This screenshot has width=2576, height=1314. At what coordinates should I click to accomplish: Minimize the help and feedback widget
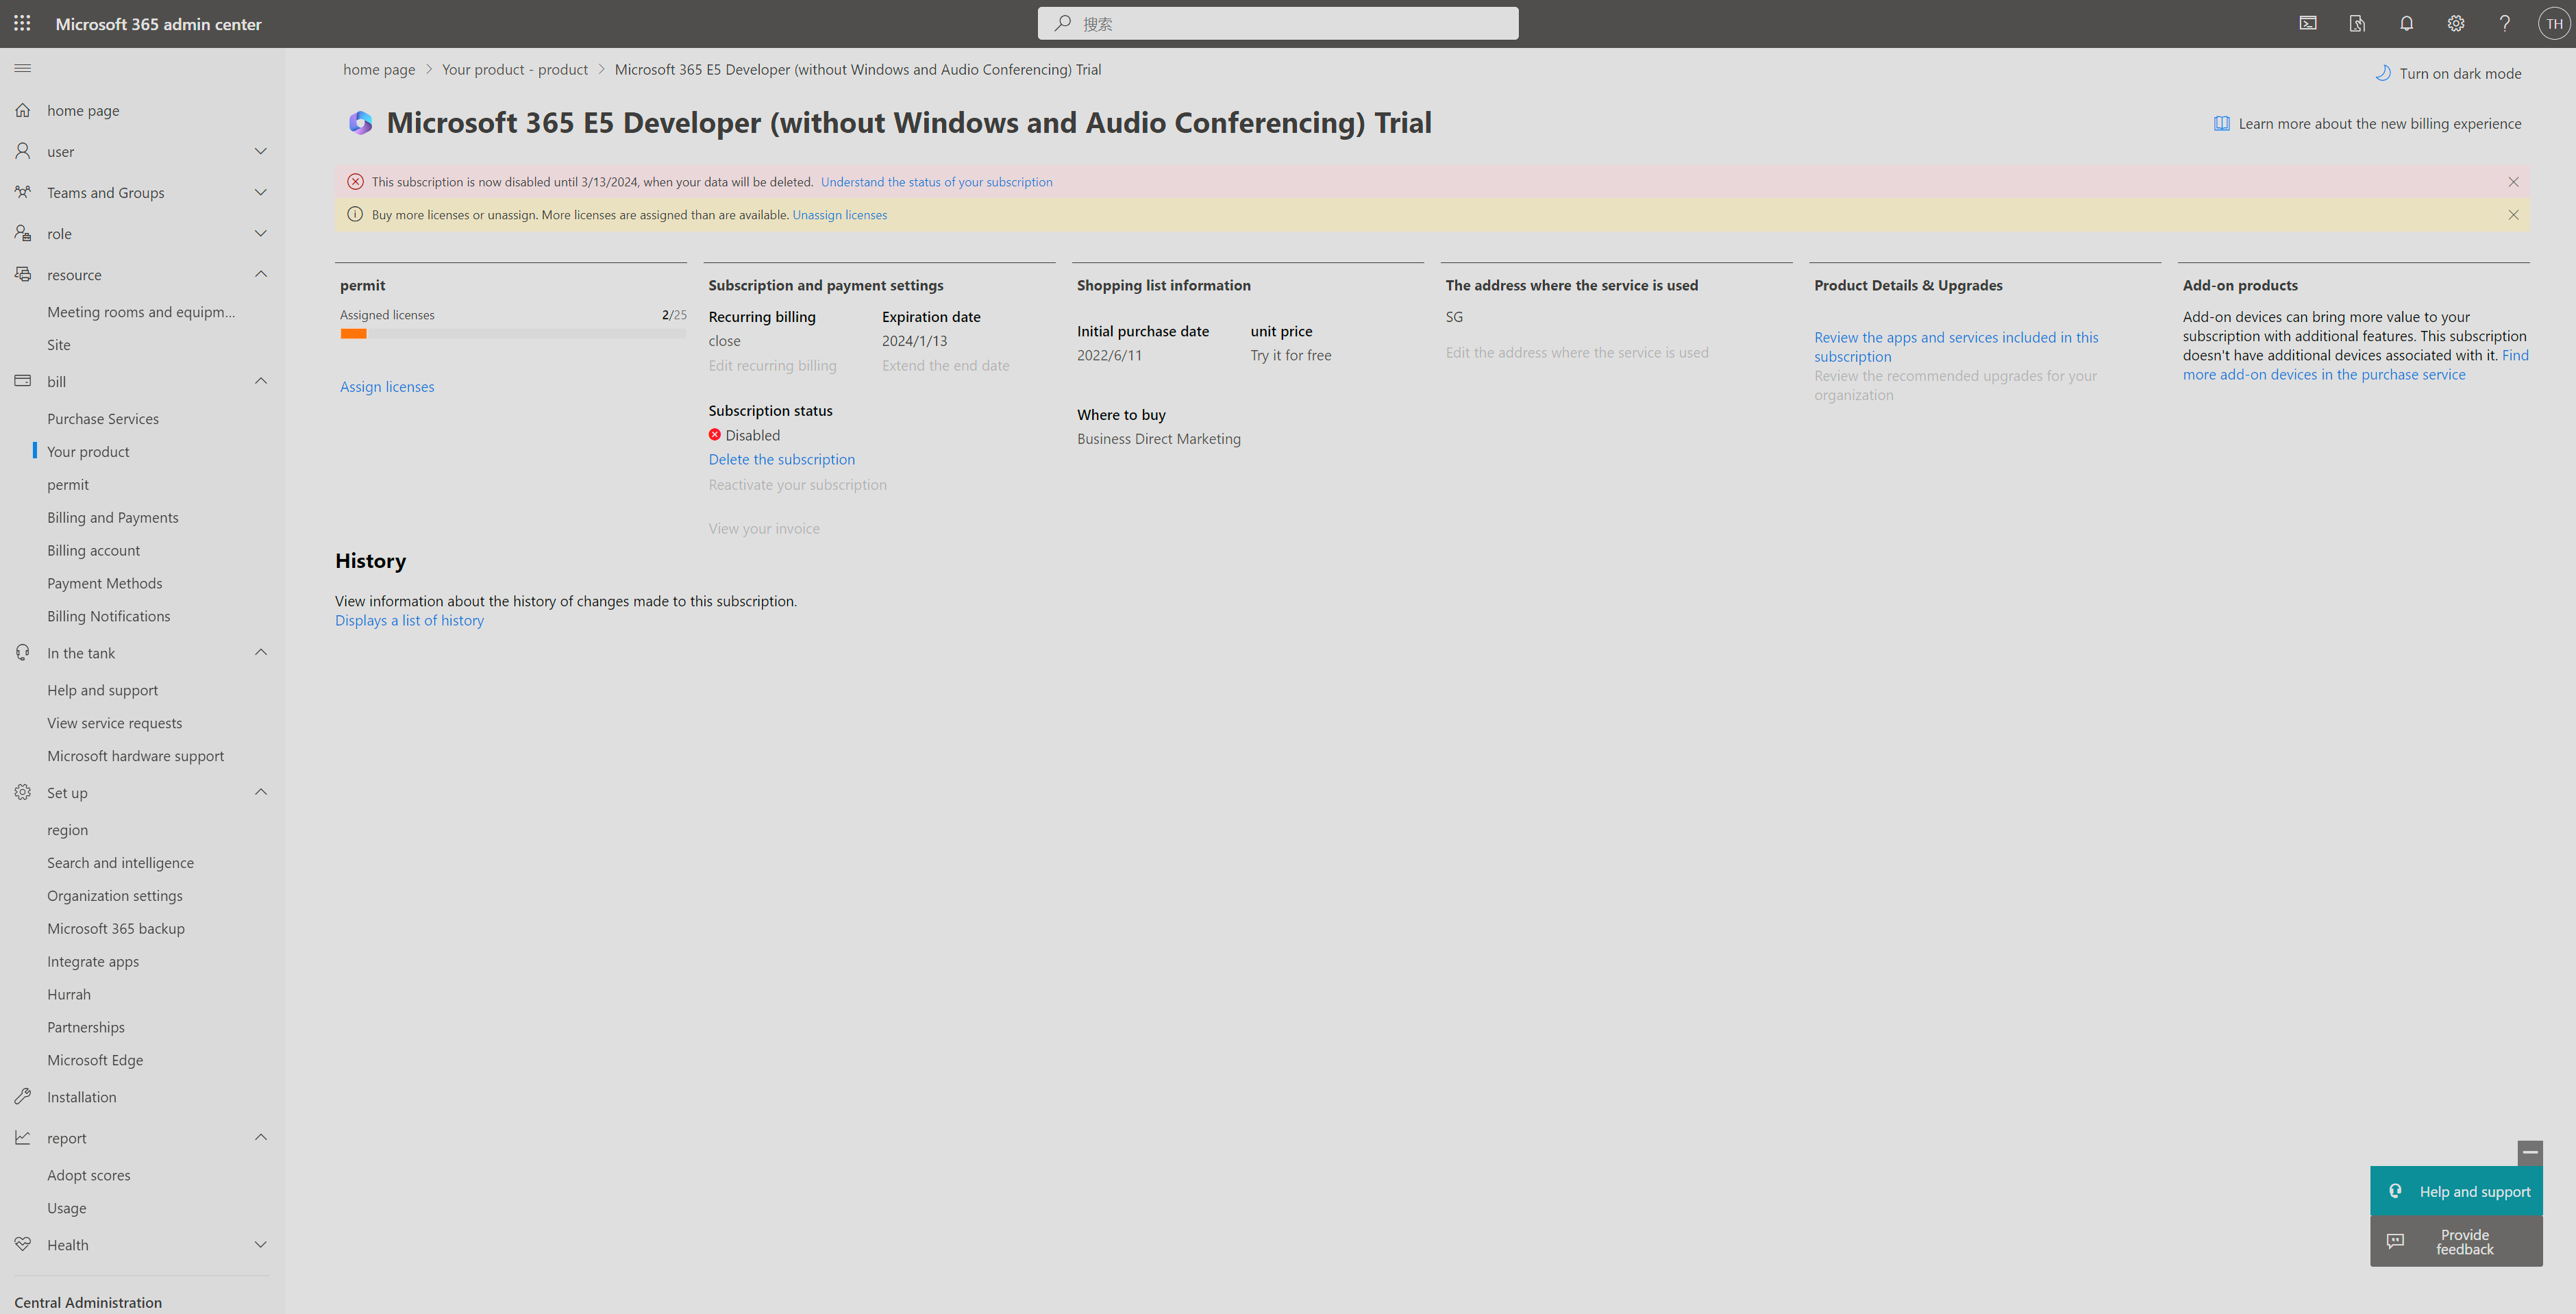click(x=2529, y=1152)
